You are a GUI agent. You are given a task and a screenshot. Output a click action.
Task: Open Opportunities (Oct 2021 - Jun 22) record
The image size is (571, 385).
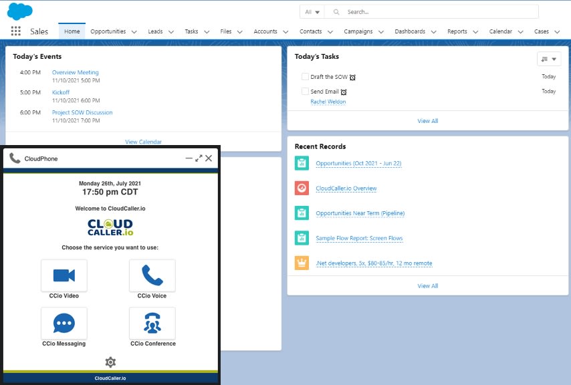tap(358, 163)
